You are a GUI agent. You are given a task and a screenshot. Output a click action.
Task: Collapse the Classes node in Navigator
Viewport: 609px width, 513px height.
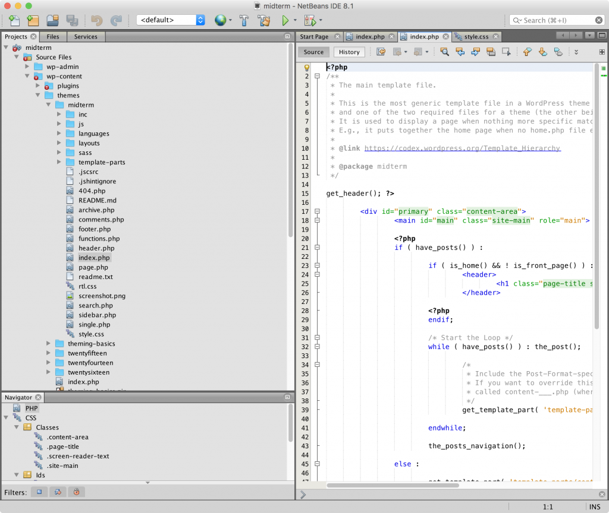(17, 427)
